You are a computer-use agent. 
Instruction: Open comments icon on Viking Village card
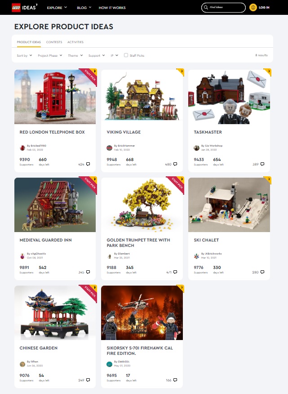175,164
